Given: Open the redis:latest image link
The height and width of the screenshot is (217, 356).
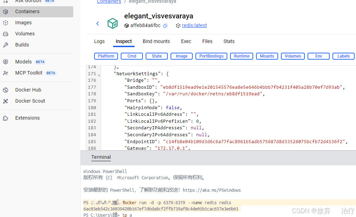Looking at the screenshot, I should 194,25.
